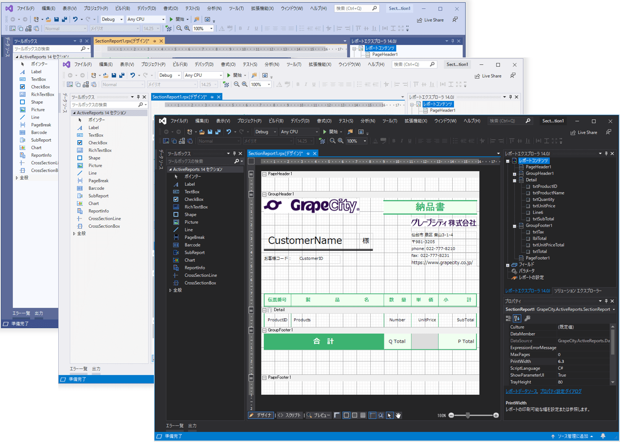Open the property settings wrench icon
This screenshot has height=442, width=620.
click(527, 318)
